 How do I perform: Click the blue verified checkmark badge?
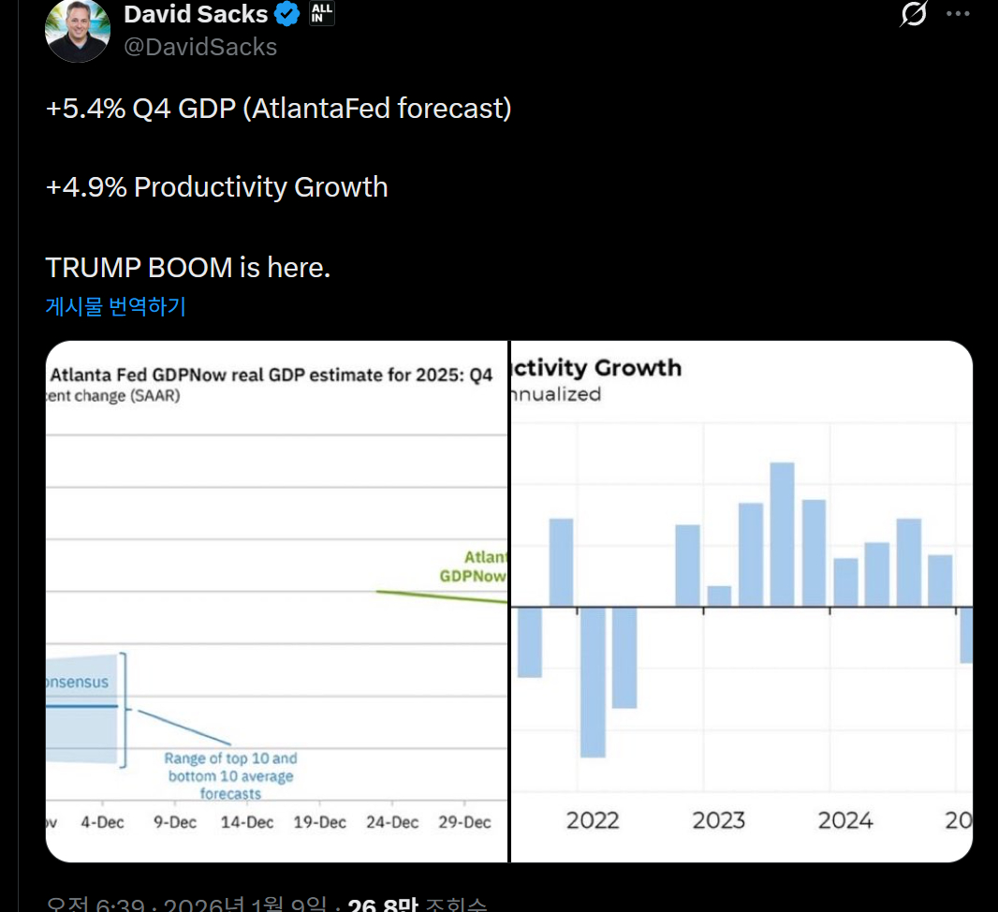pyautogui.click(x=287, y=14)
